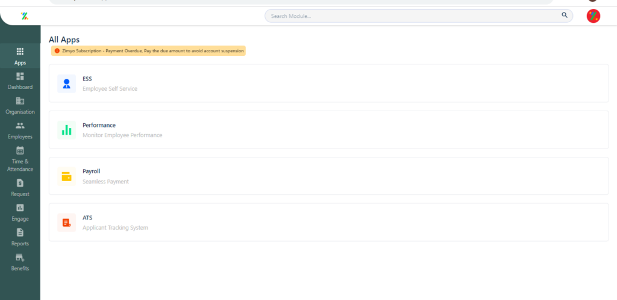Open the Reports file icon

tap(20, 233)
